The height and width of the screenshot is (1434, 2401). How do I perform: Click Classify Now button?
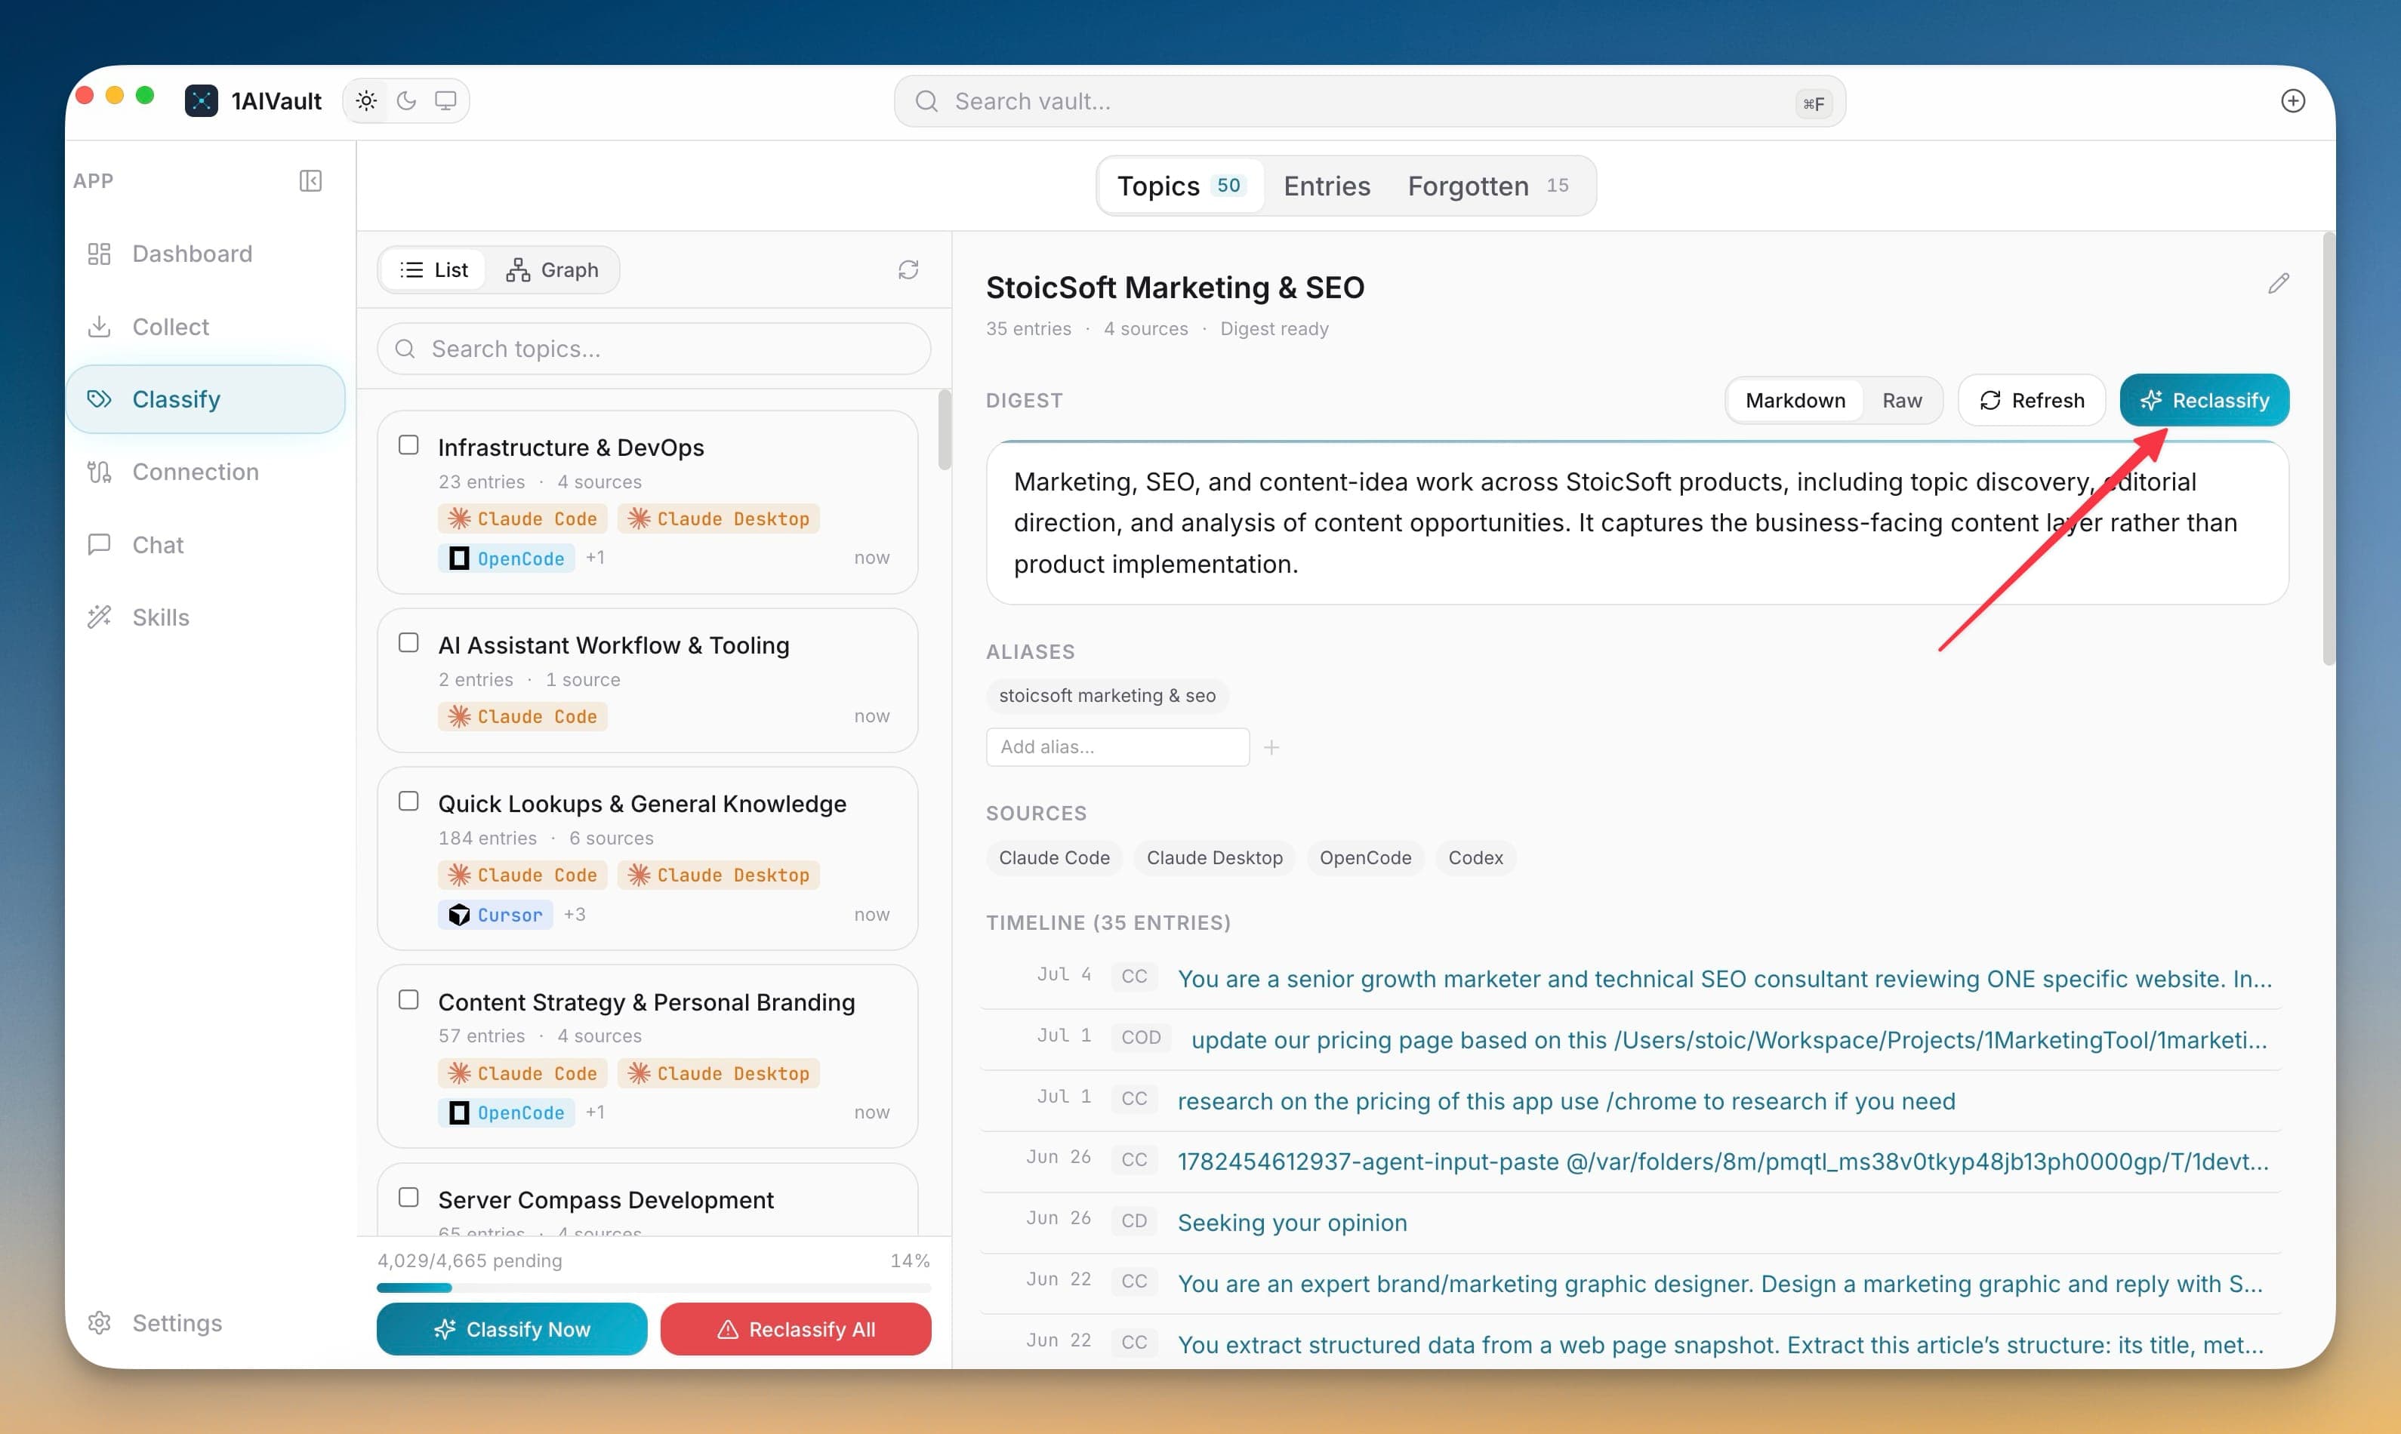(511, 1328)
